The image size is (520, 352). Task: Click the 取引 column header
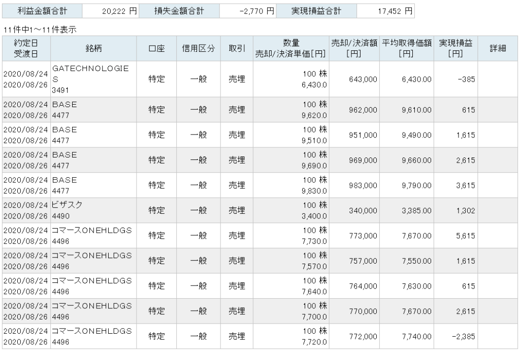coord(237,48)
